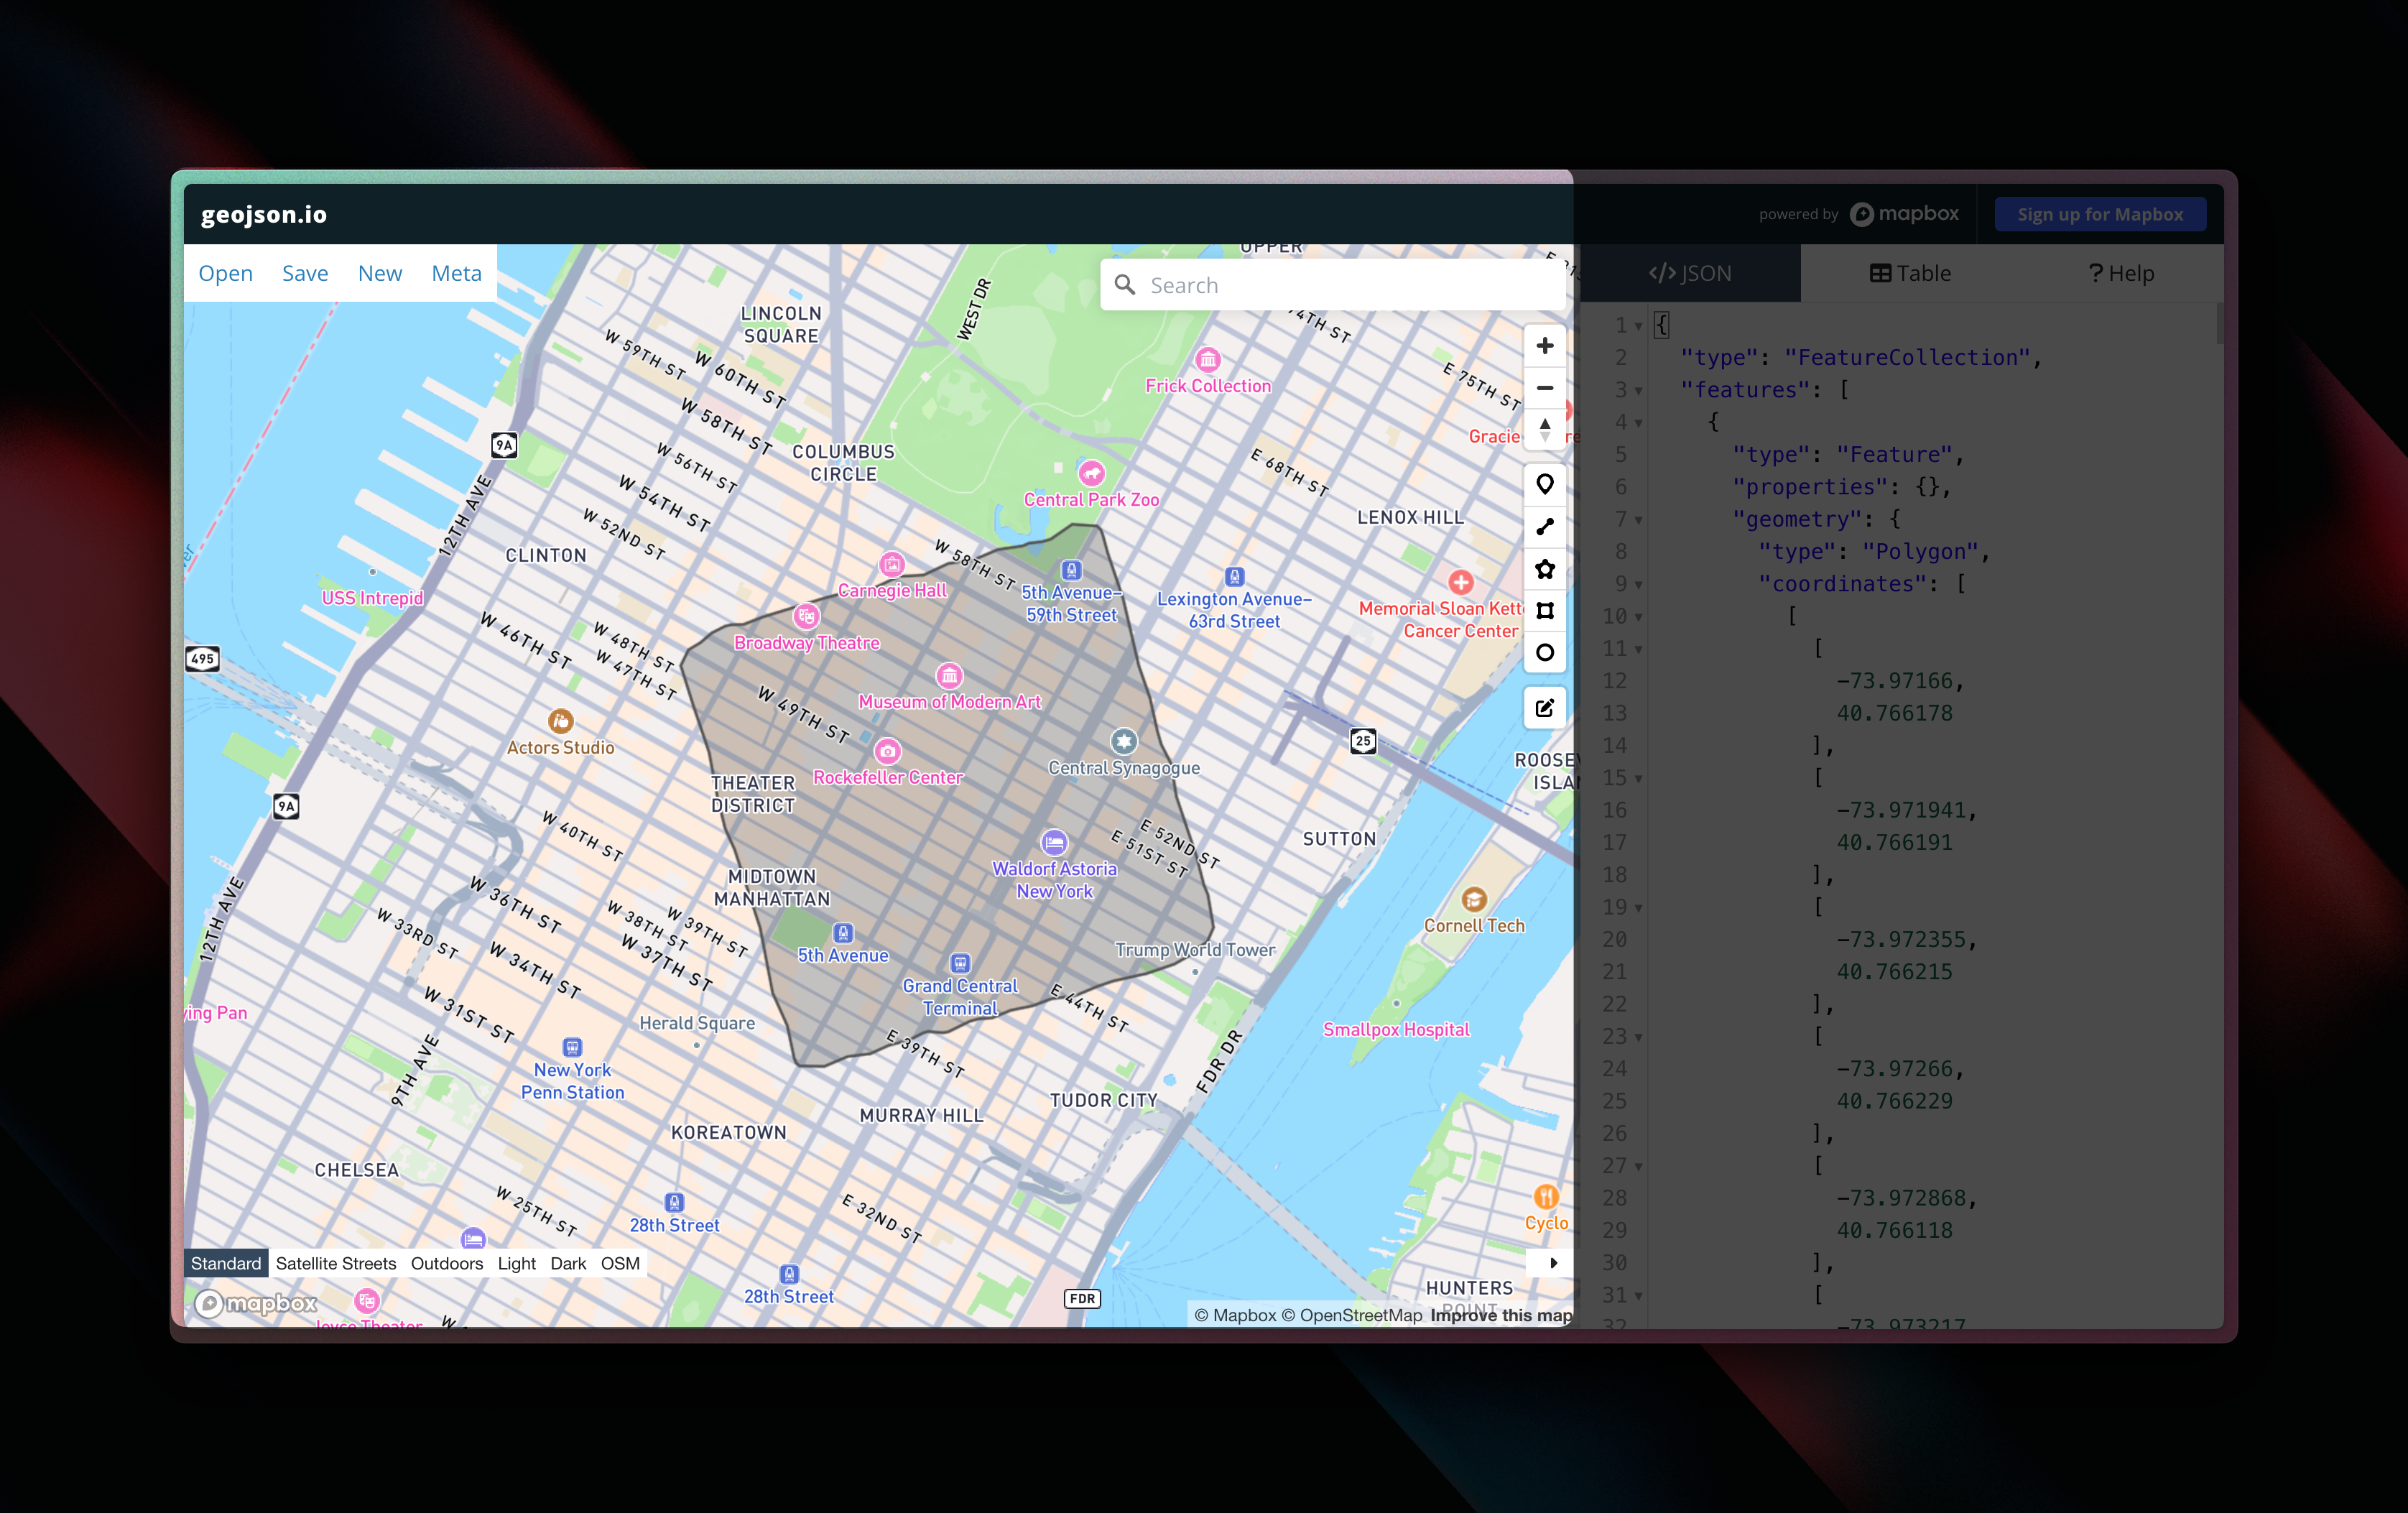Screen dimensions: 2408x1513
Task: Reset bearing with the compass button
Action: 1544,429
